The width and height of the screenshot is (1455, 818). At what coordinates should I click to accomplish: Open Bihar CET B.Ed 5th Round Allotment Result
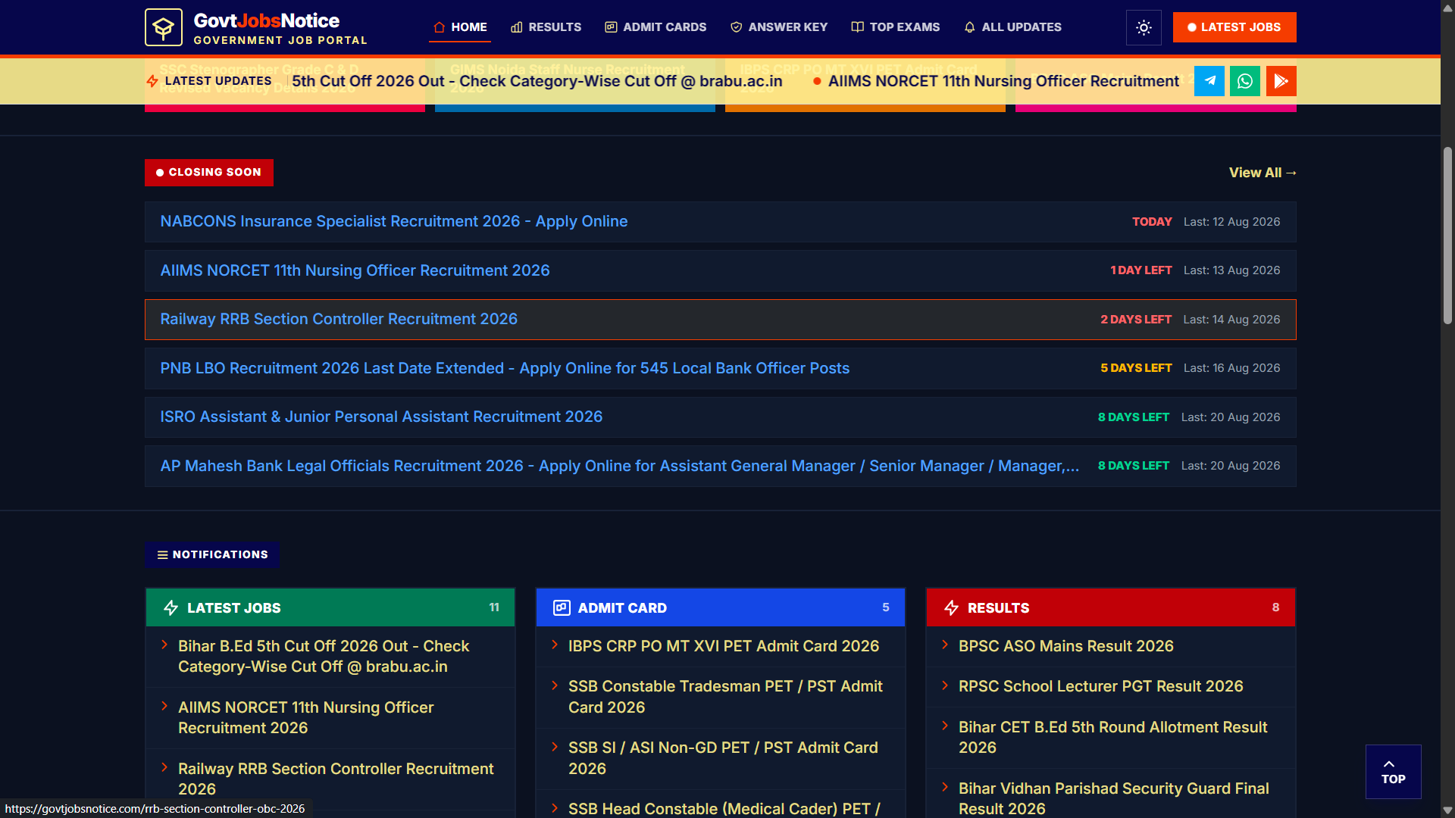tap(1113, 737)
